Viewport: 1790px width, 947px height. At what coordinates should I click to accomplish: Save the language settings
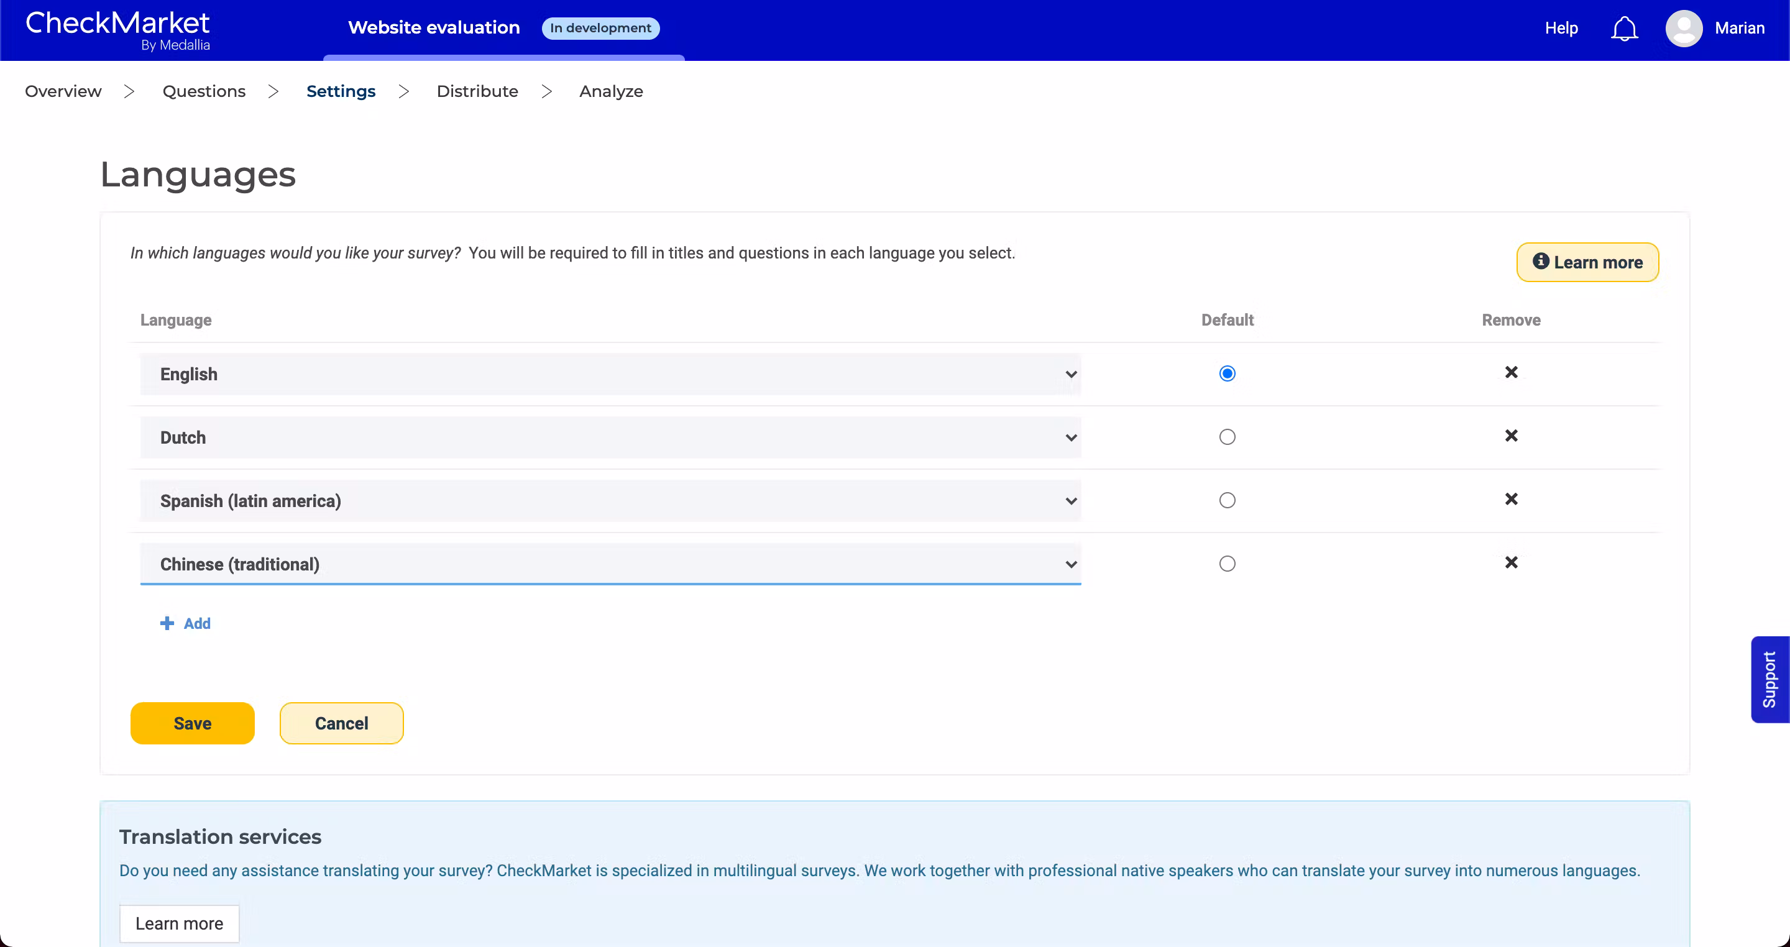192,723
